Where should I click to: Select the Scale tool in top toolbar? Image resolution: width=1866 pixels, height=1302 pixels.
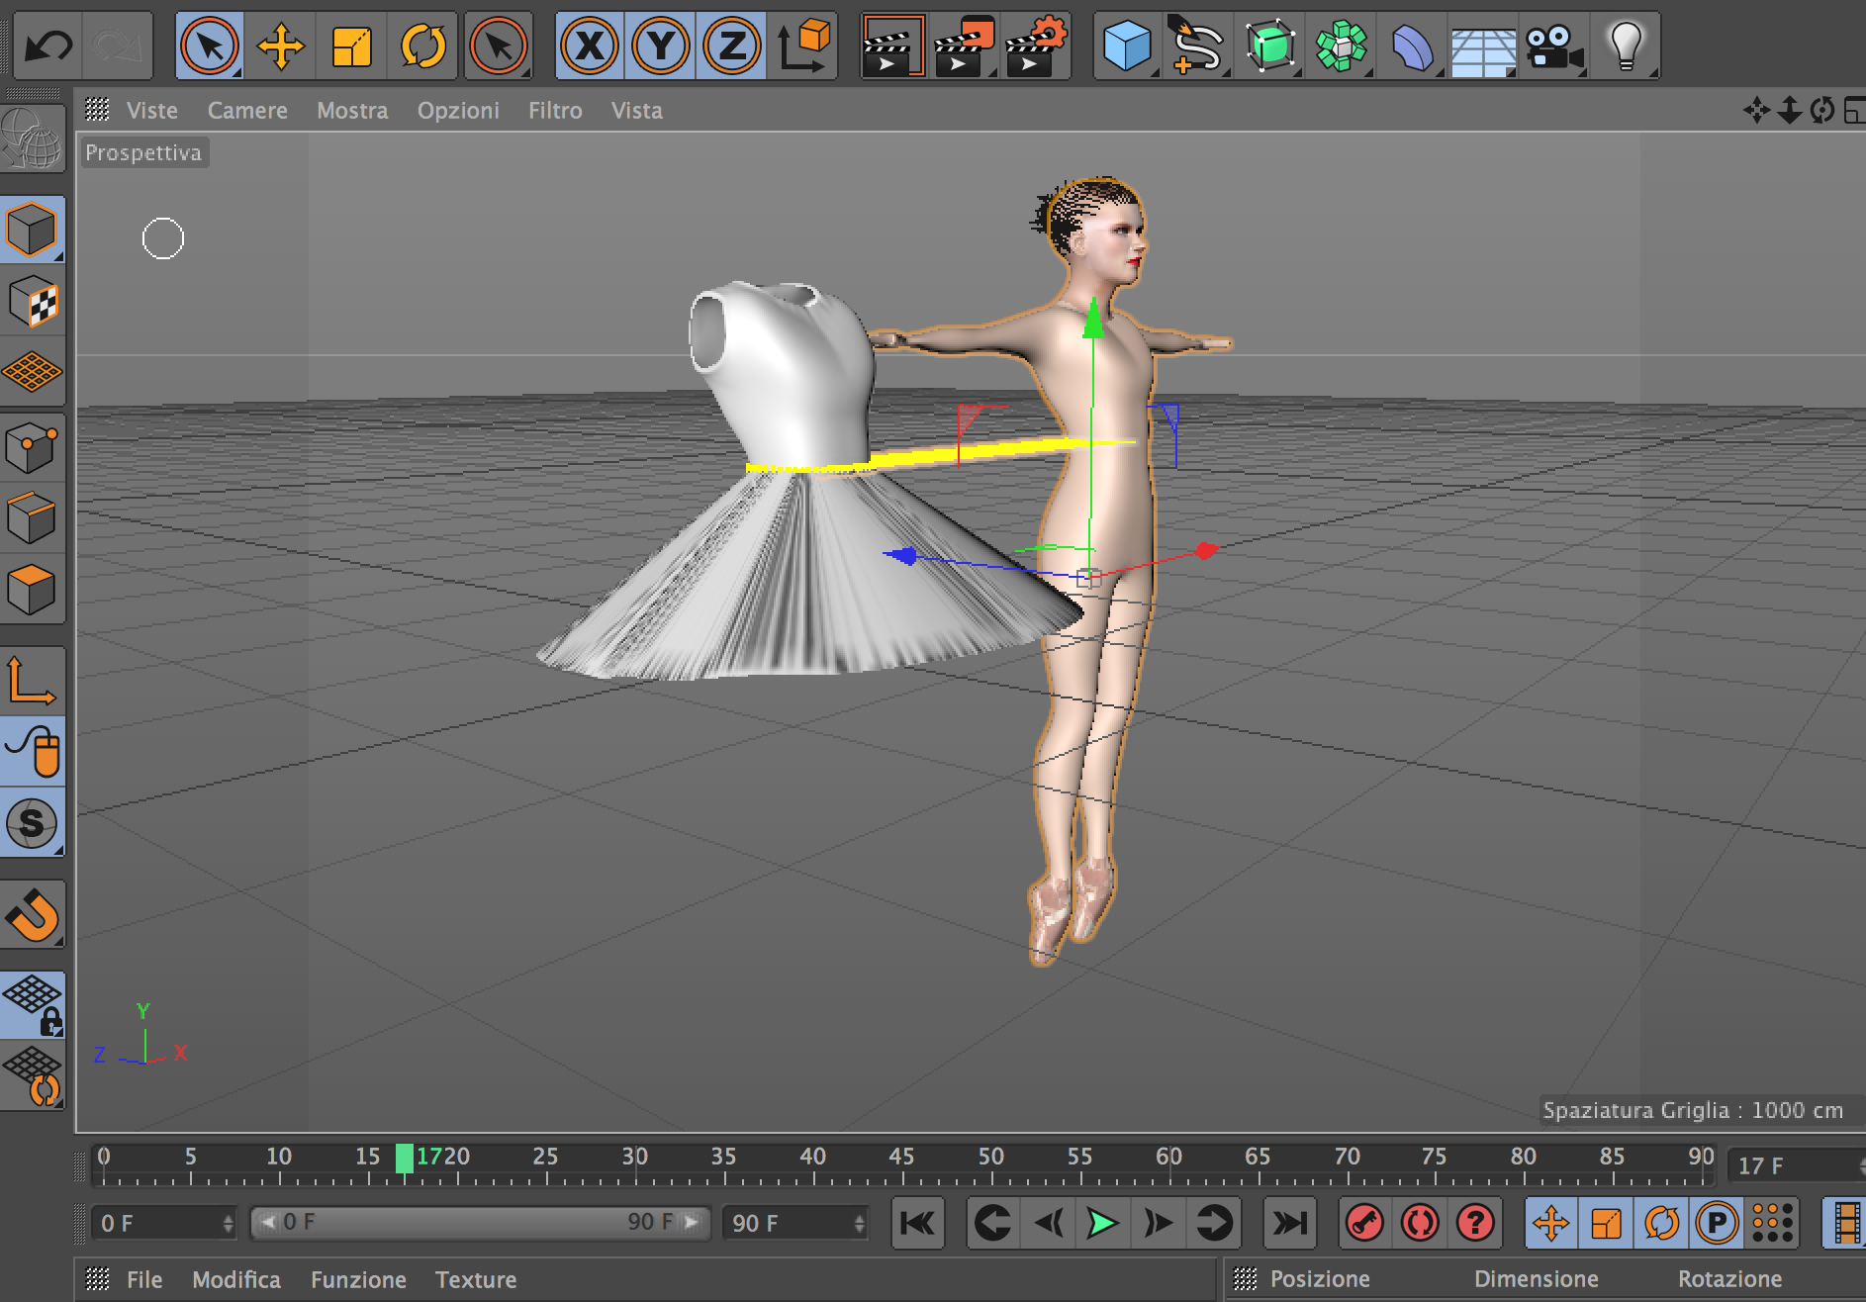point(351,46)
